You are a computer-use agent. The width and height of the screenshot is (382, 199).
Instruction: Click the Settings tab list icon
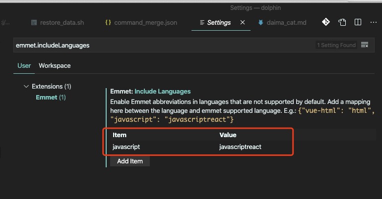click(x=202, y=23)
